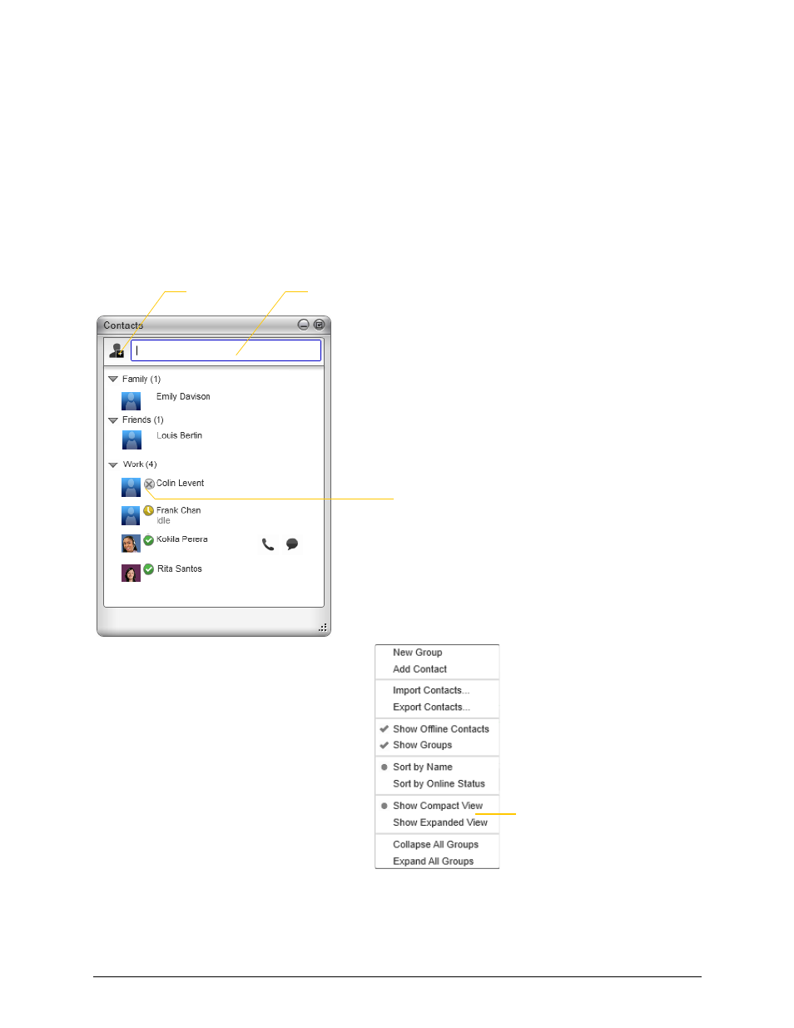The width and height of the screenshot is (794, 1028).
Task: Click Kokila Perera's avatar photo
Action: (x=131, y=544)
